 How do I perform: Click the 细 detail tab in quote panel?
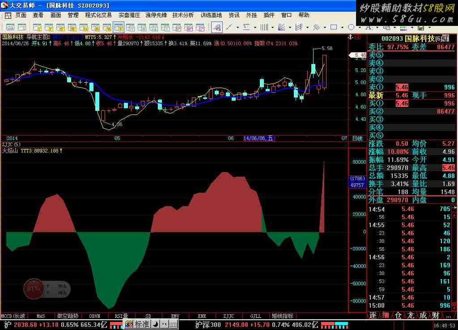pyautogui.click(x=386, y=315)
